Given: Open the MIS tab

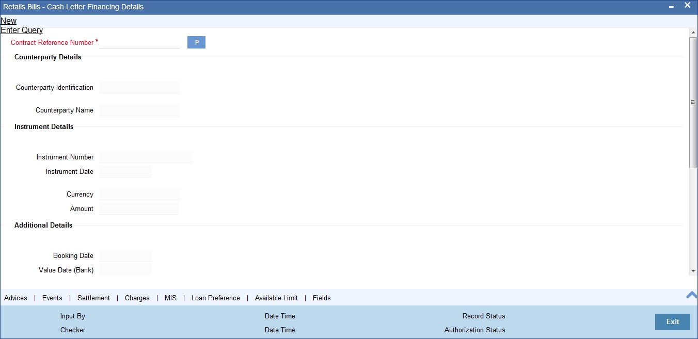Looking at the screenshot, I should 170,298.
